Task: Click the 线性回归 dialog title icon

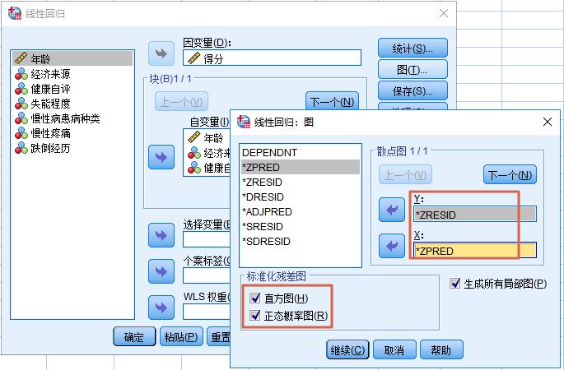Action: [x=14, y=13]
